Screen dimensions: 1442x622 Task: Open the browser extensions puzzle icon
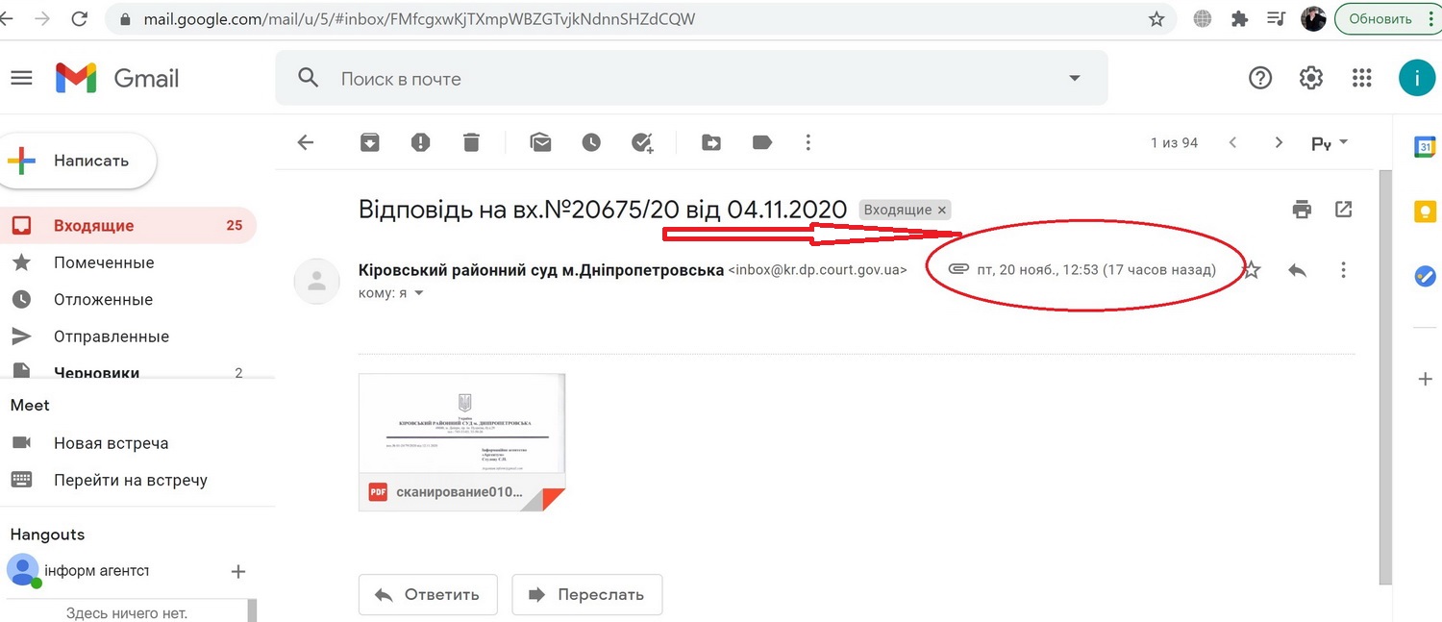1239,18
